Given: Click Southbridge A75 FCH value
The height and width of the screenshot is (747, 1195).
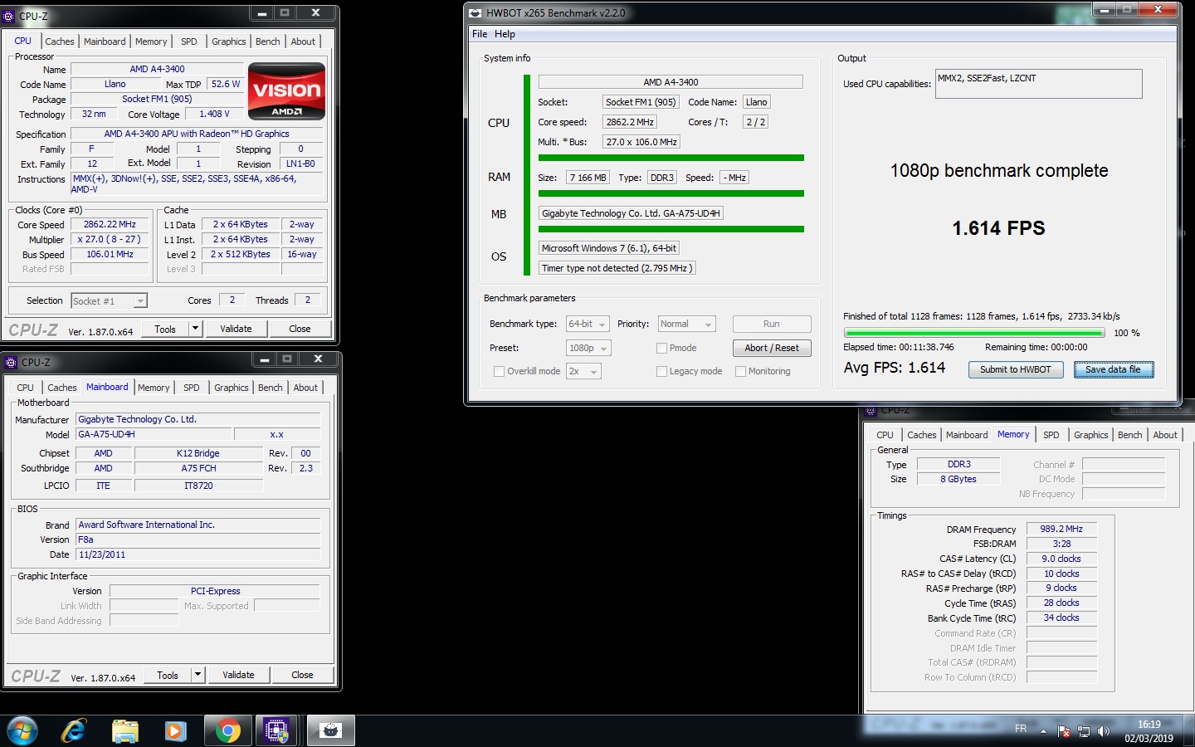Looking at the screenshot, I should [x=198, y=468].
